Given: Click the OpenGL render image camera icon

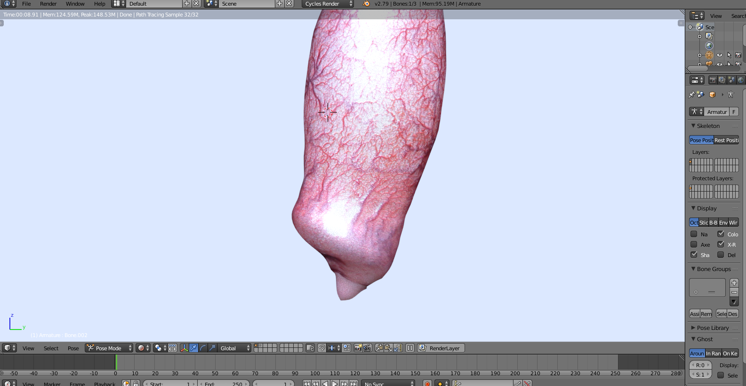Looking at the screenshot, I should [x=358, y=348].
